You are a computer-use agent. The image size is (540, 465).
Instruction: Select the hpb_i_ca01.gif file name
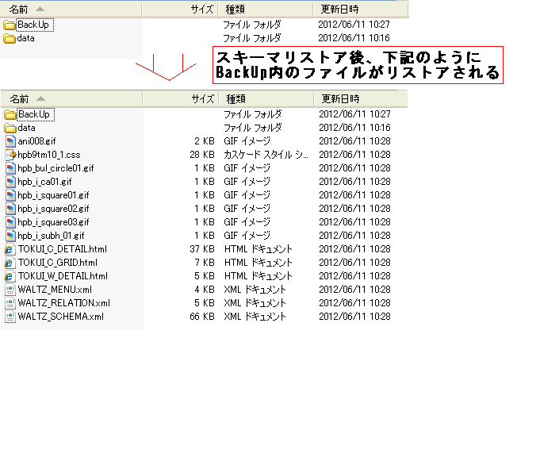click(x=44, y=182)
